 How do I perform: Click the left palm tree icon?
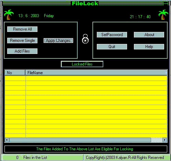tap(9, 15)
